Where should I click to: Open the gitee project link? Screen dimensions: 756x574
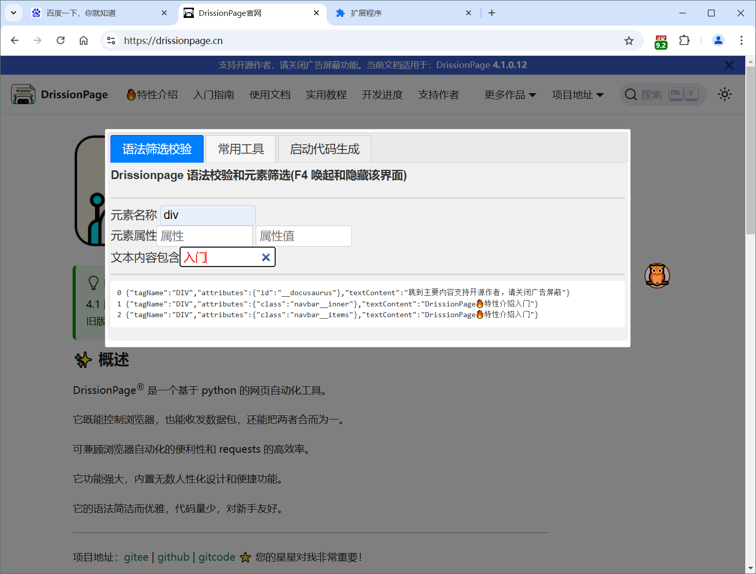(136, 557)
